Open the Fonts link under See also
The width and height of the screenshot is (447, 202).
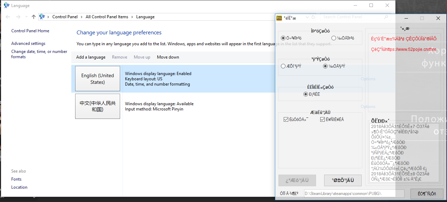[17, 179]
